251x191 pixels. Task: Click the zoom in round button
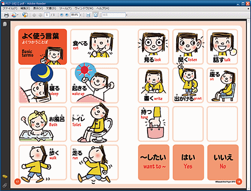pos(67,15)
